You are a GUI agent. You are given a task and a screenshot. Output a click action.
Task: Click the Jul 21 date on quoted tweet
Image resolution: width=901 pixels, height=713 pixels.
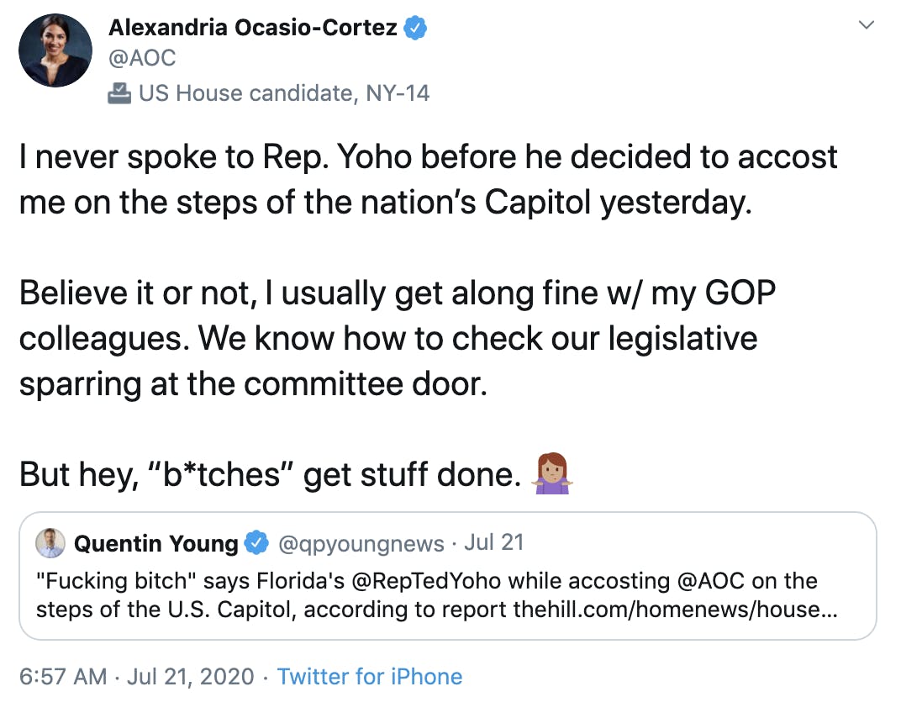coord(494,542)
